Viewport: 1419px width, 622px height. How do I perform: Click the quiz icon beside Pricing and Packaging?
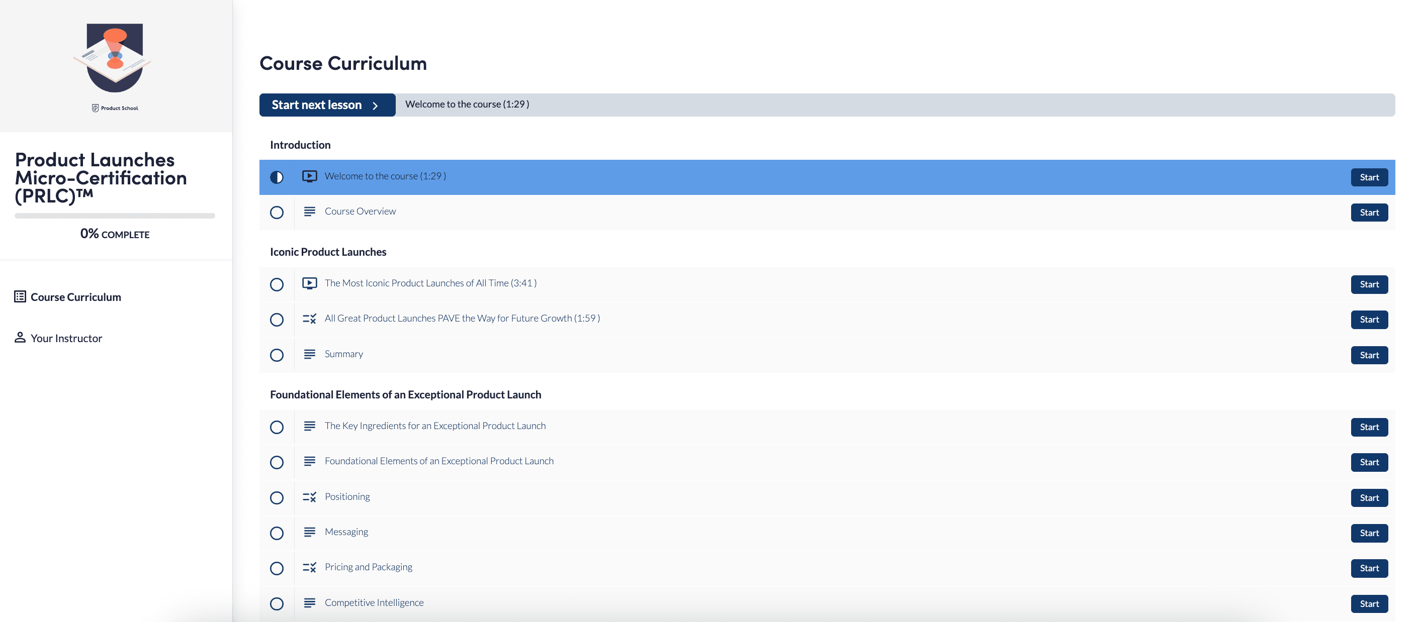coord(309,568)
